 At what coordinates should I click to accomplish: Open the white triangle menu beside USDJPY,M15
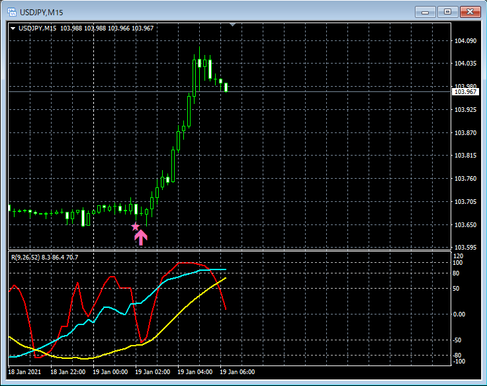click(13, 28)
